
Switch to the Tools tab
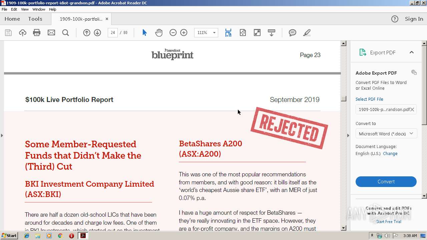[x=35, y=19]
